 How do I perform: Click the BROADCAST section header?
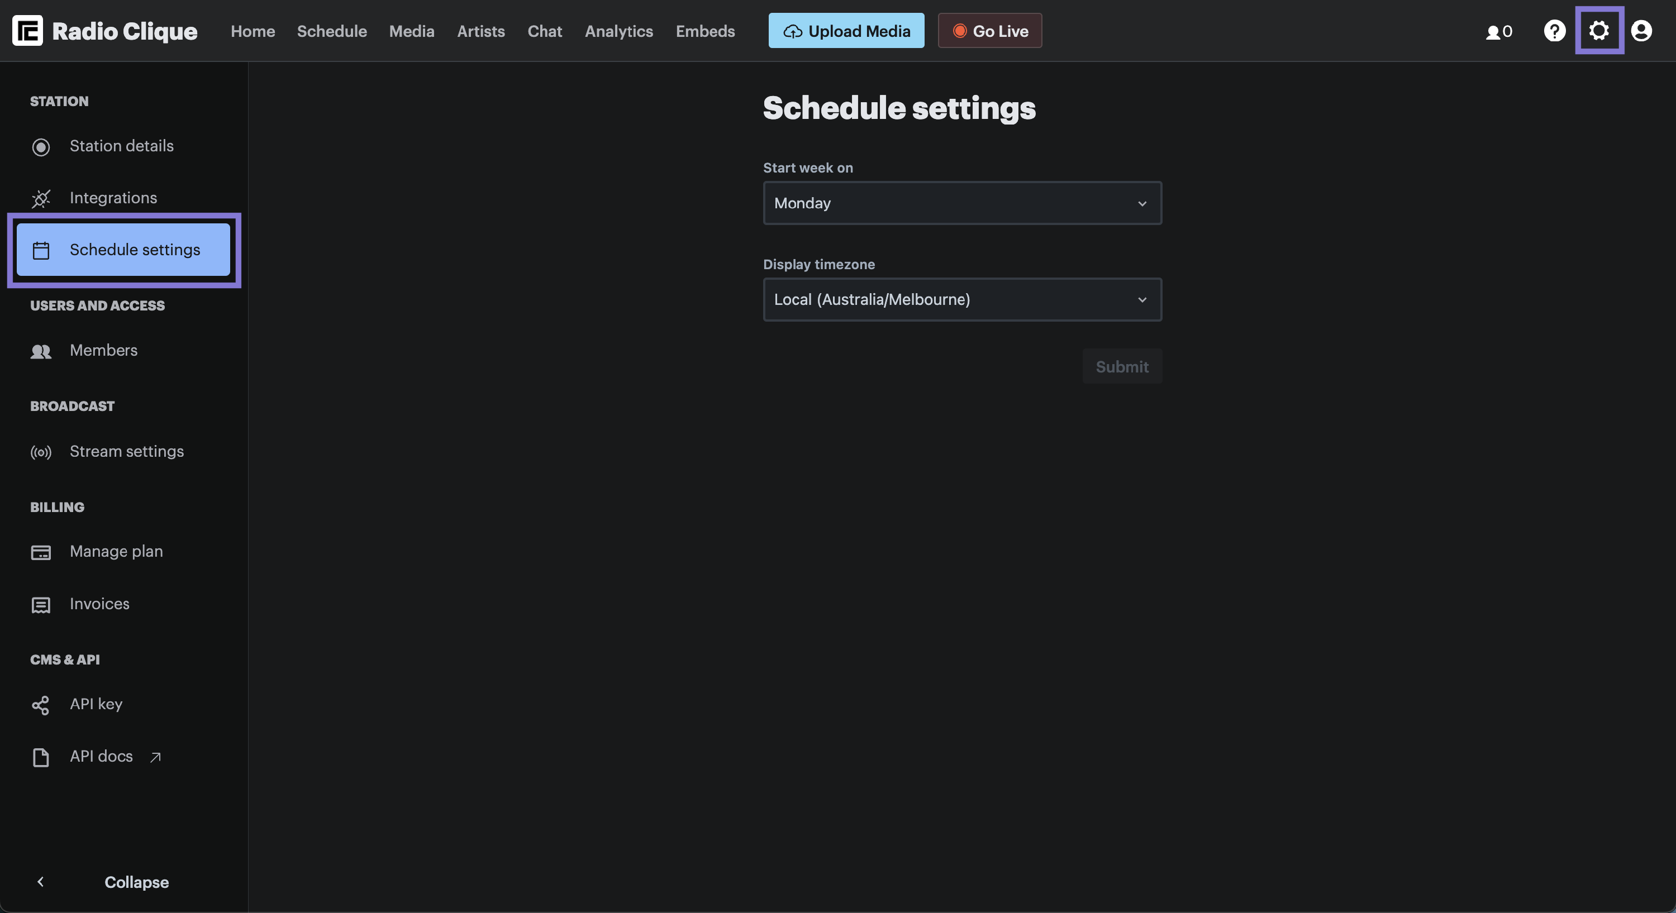click(x=72, y=407)
